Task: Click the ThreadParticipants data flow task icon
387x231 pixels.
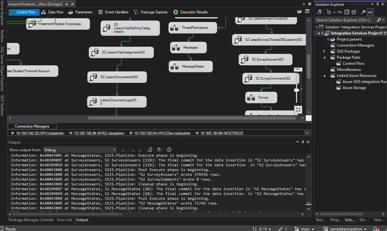Action: (x=174, y=28)
